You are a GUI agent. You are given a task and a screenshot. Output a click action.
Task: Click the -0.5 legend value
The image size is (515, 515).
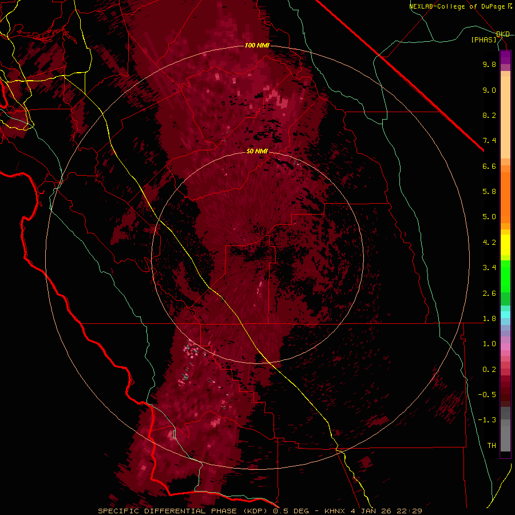[487, 395]
